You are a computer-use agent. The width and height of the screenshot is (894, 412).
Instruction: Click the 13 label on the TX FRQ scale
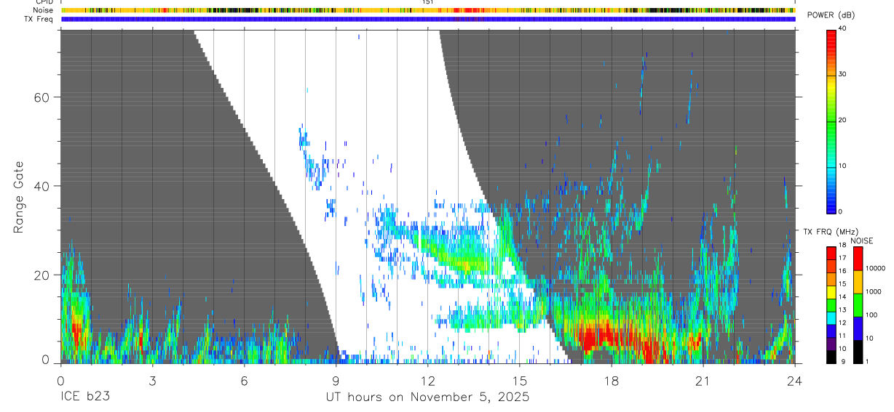coord(842,310)
